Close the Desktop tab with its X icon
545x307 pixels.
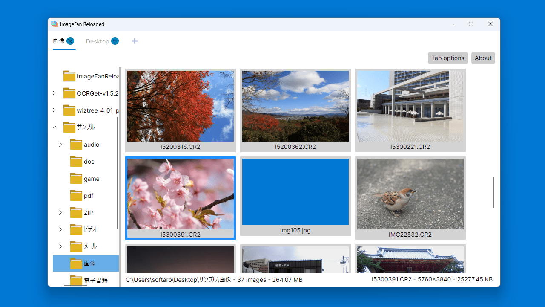point(115,41)
